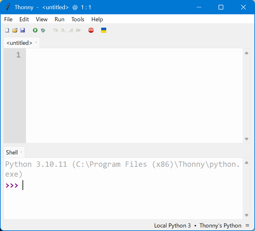Image resolution: width=255 pixels, height=231 pixels.
Task: Open the View menu
Action: point(42,19)
